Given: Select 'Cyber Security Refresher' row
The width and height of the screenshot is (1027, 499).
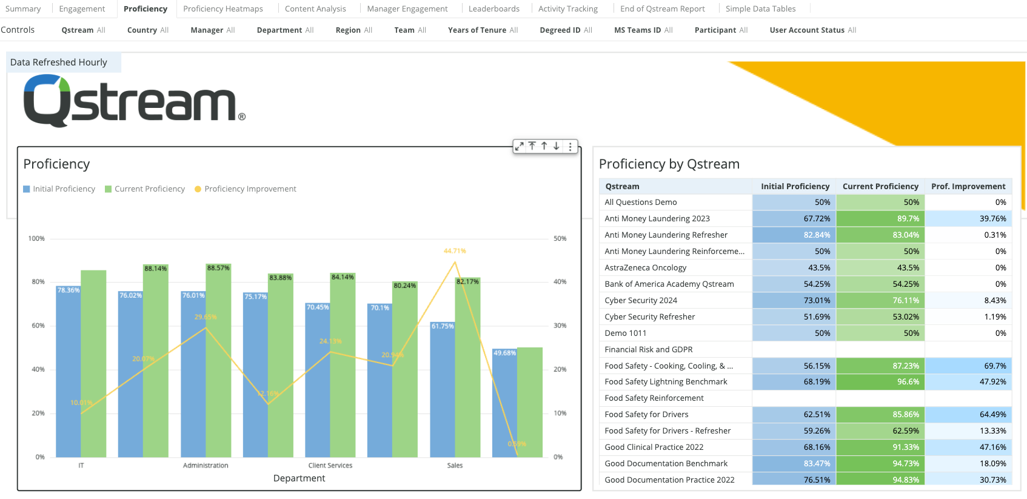Looking at the screenshot, I should 805,317.
